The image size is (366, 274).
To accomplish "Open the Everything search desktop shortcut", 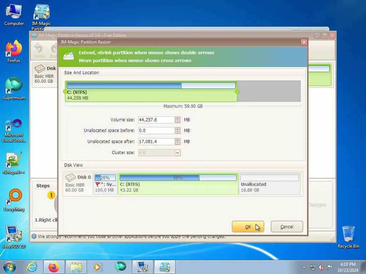I will (14, 200).
